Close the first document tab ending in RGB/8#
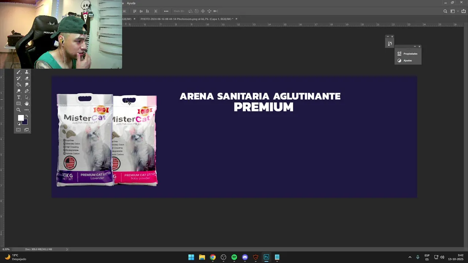This screenshot has height=263, width=468. click(134, 19)
